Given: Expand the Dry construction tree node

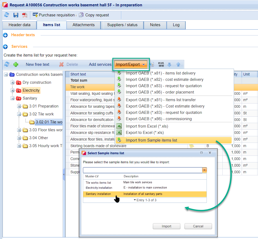Looking at the screenshot, I should click(12, 83).
